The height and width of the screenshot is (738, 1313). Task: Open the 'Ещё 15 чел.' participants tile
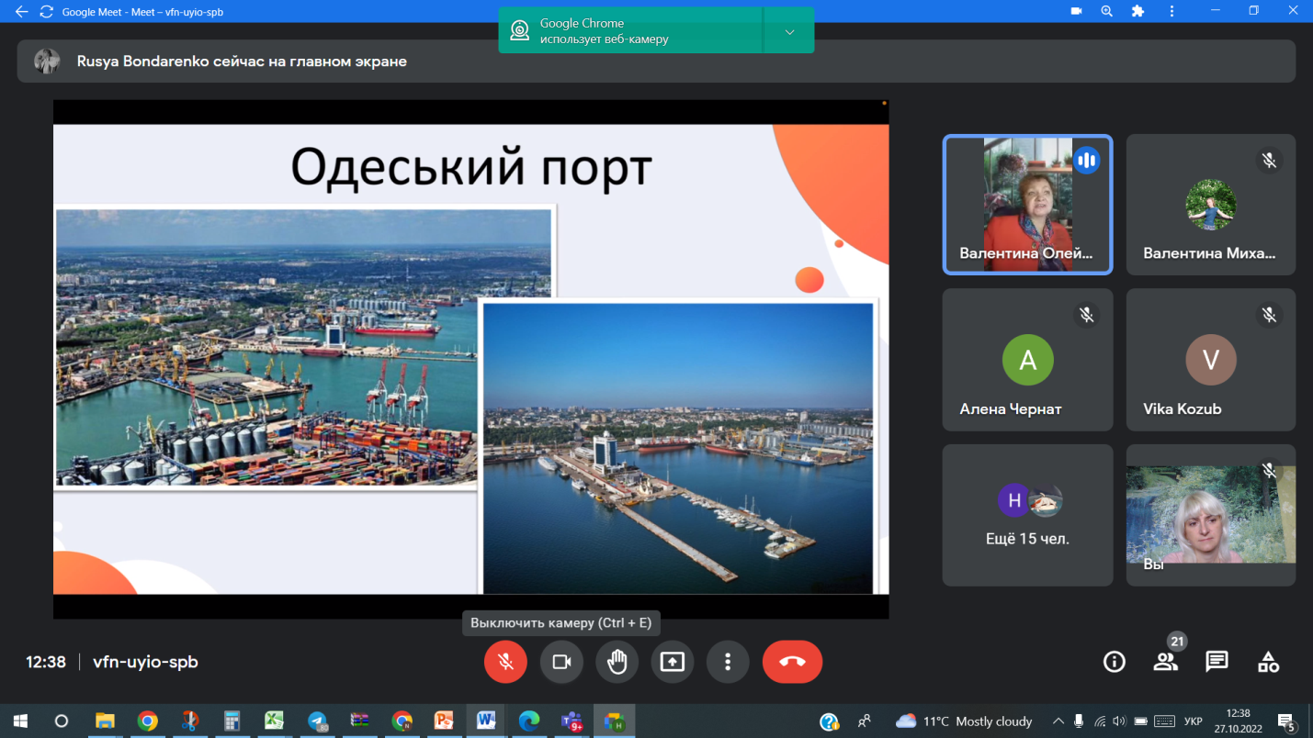click(x=1027, y=515)
